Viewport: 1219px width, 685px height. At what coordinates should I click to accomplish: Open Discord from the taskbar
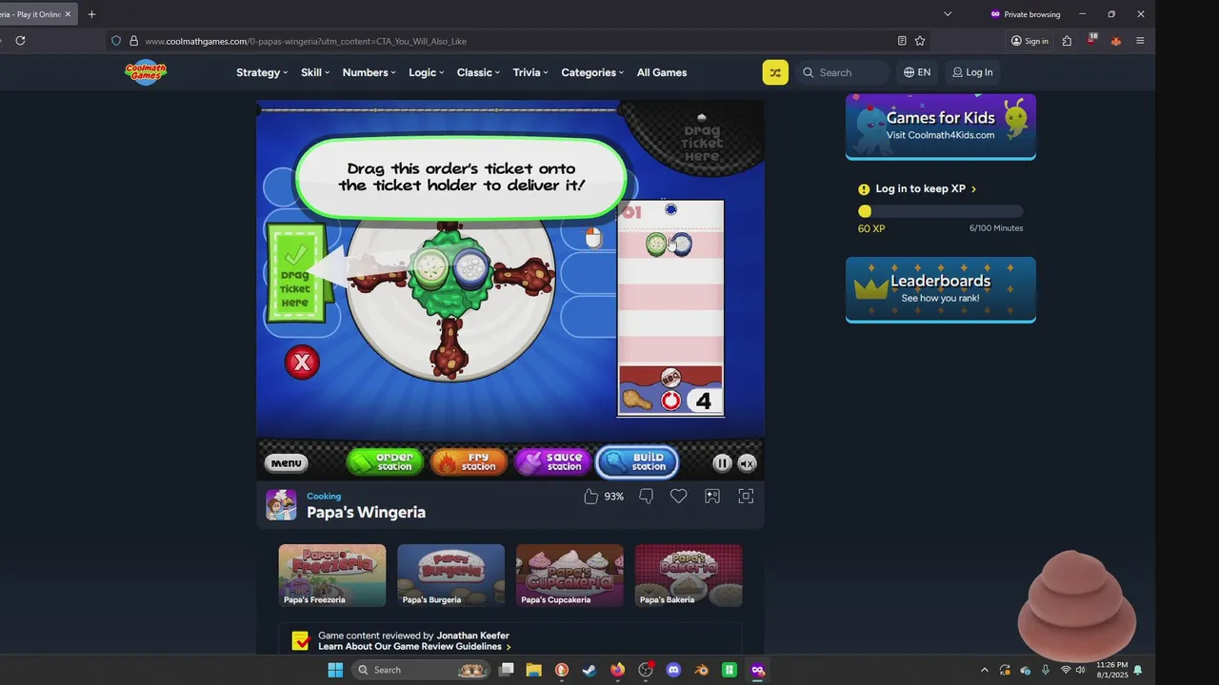673,670
